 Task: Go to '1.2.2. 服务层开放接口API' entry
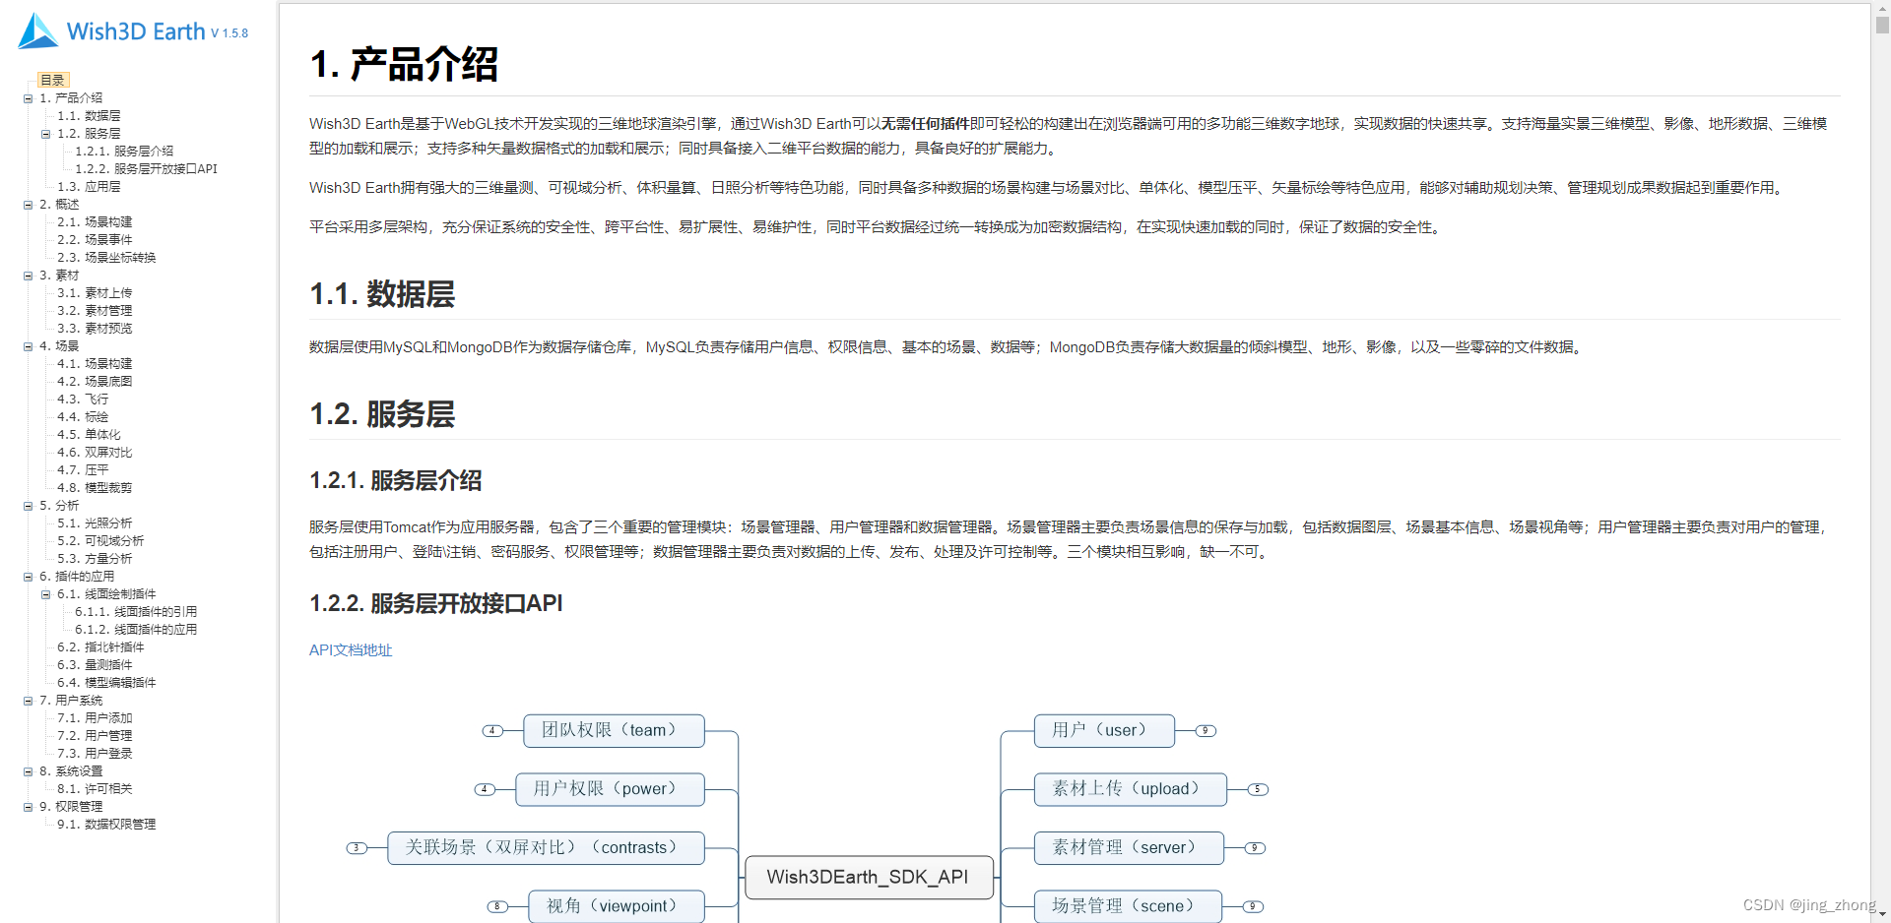[146, 169]
